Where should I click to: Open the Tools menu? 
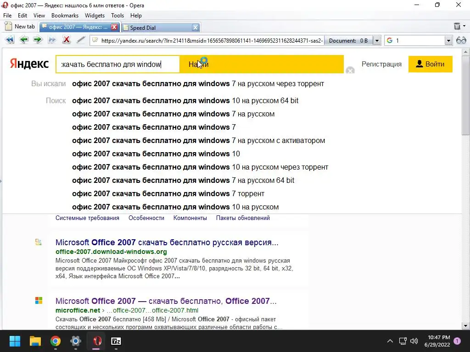point(117,16)
